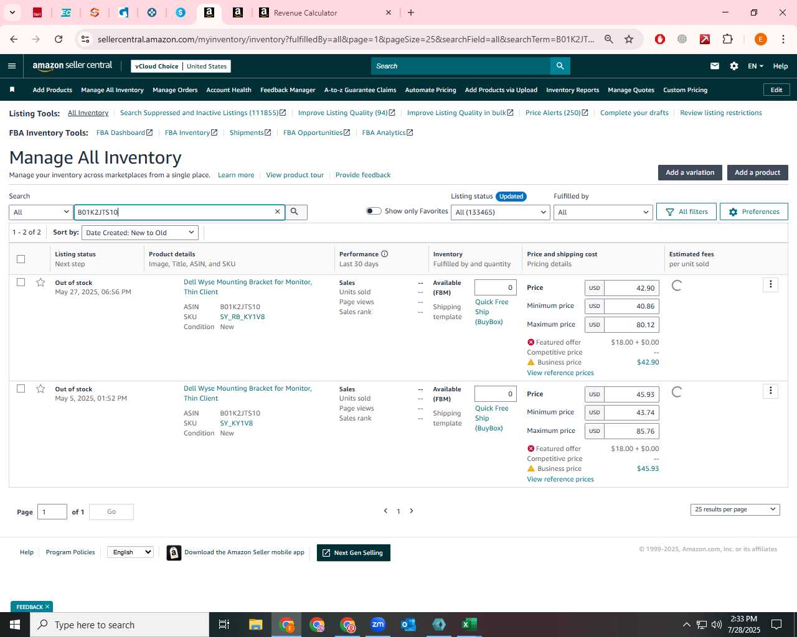Open Manage Orders menu item
Screen dimensions: 797x637
175,90
